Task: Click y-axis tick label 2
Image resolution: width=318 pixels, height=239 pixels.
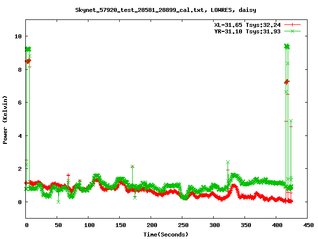Action: point(20,169)
